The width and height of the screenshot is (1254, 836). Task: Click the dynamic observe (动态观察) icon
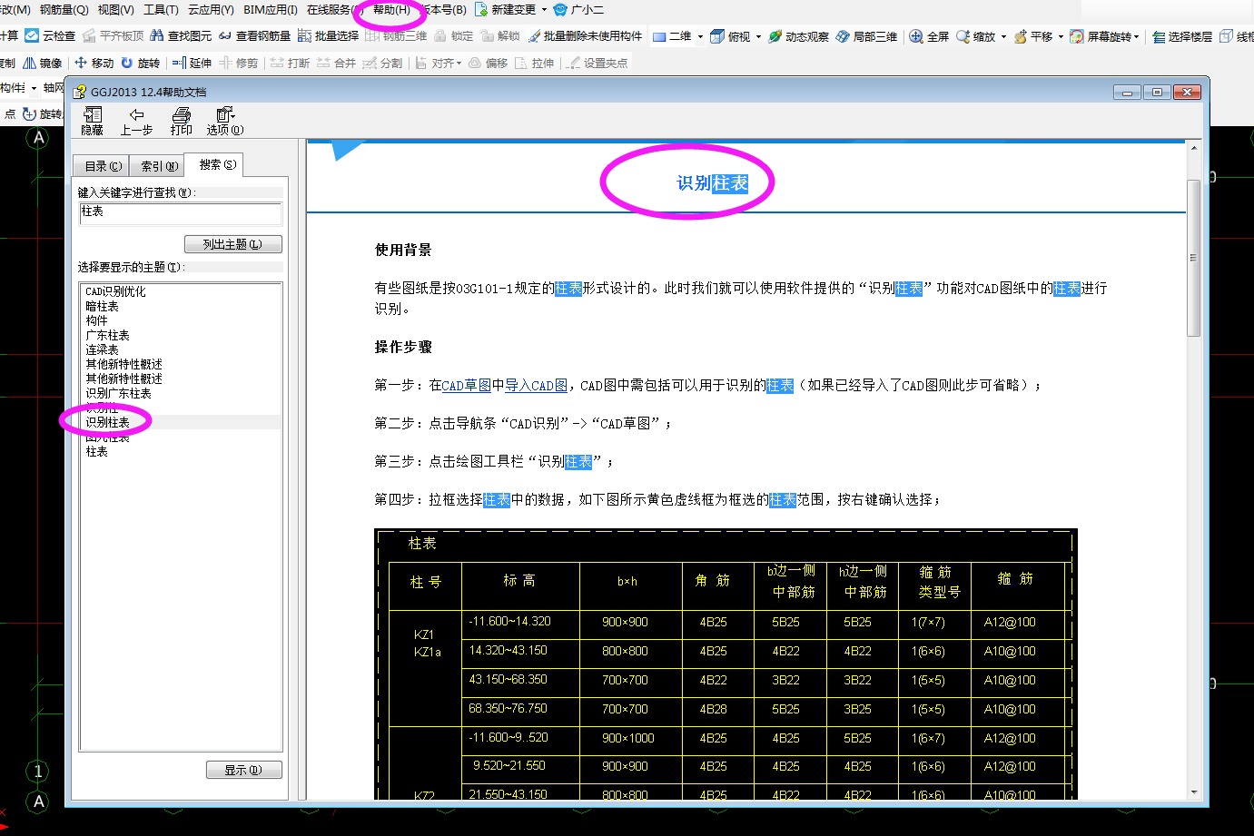(x=775, y=36)
